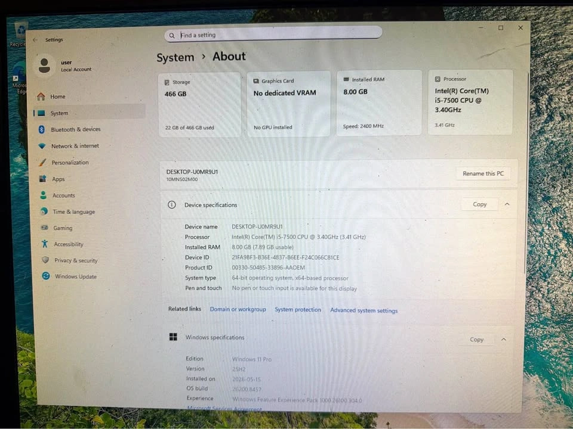Click the Settings page vertical scrollbar
Image resolution: width=573 pixels, height=429 pixels.
click(526, 173)
